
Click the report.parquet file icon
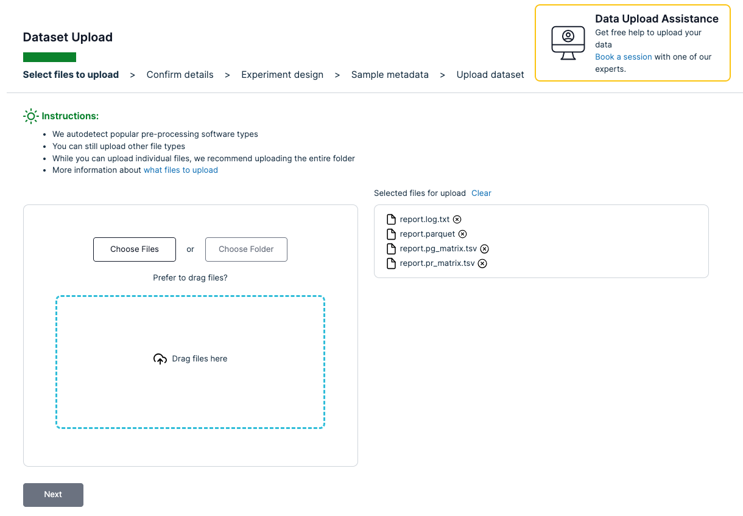coord(392,234)
